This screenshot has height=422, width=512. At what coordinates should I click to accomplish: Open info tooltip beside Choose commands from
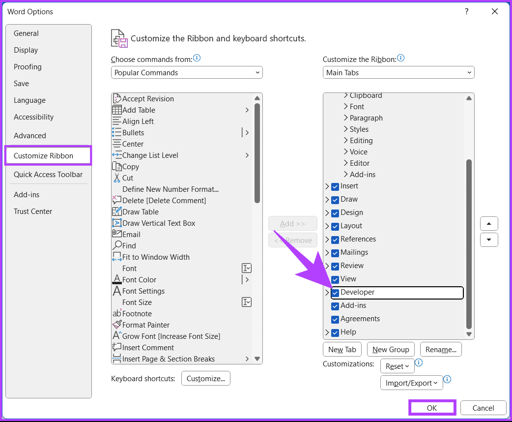(197, 58)
